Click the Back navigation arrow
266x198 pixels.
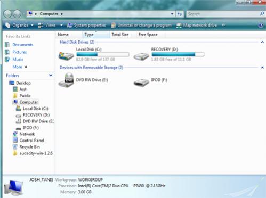pos(7,14)
